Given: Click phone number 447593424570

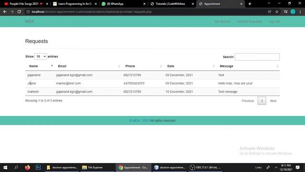Looking at the screenshot, I should (x=134, y=83).
